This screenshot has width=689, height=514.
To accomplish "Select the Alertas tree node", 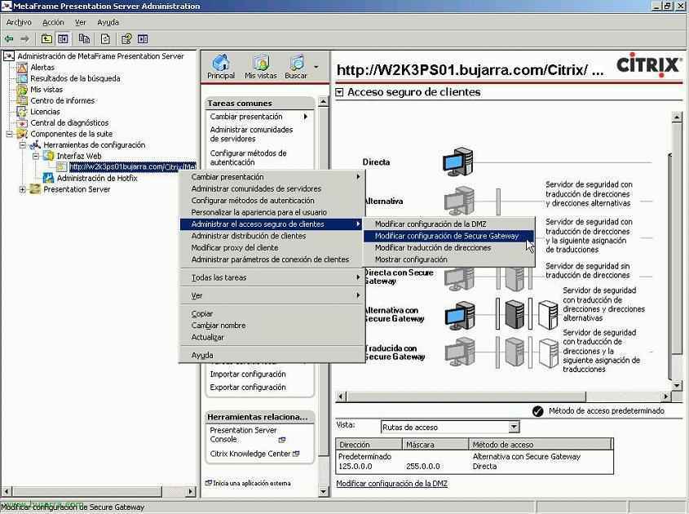I will (x=42, y=67).
